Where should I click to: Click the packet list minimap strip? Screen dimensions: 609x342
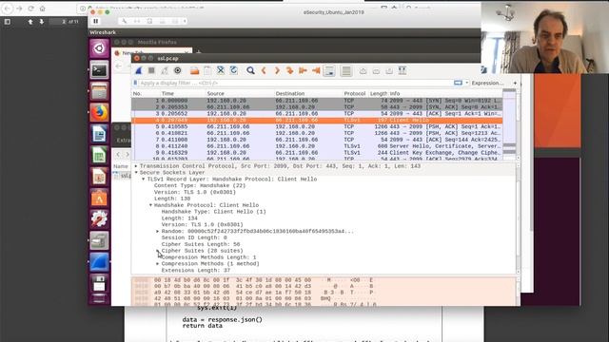click(509, 124)
